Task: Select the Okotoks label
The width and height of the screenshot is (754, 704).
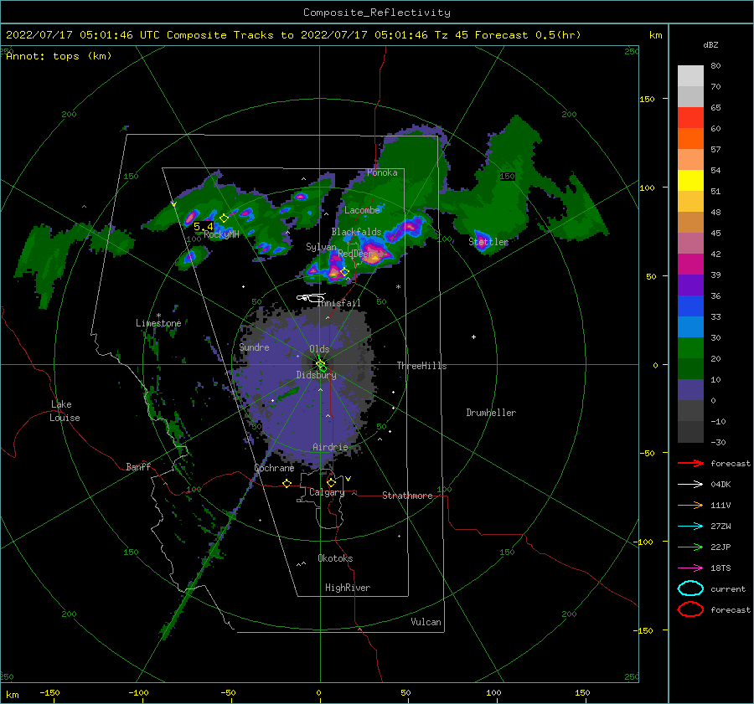Action: [335, 558]
